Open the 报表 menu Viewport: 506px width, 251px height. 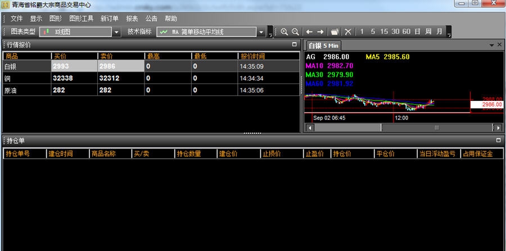(x=132, y=18)
